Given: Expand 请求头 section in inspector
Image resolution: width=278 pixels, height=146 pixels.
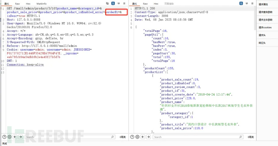Looking at the screenshot, I should tap(262, 35).
